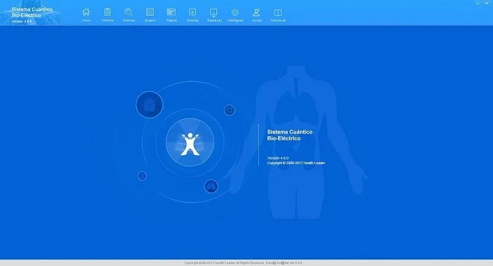Select the large brain orbit circle
The width and height of the screenshot is (493, 266).
pos(149,104)
